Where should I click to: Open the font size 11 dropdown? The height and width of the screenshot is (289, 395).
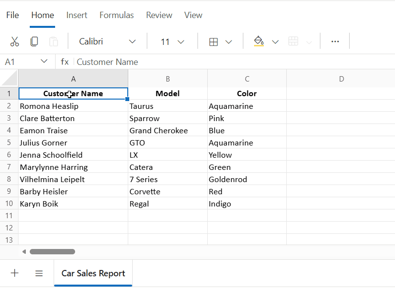coord(181,41)
